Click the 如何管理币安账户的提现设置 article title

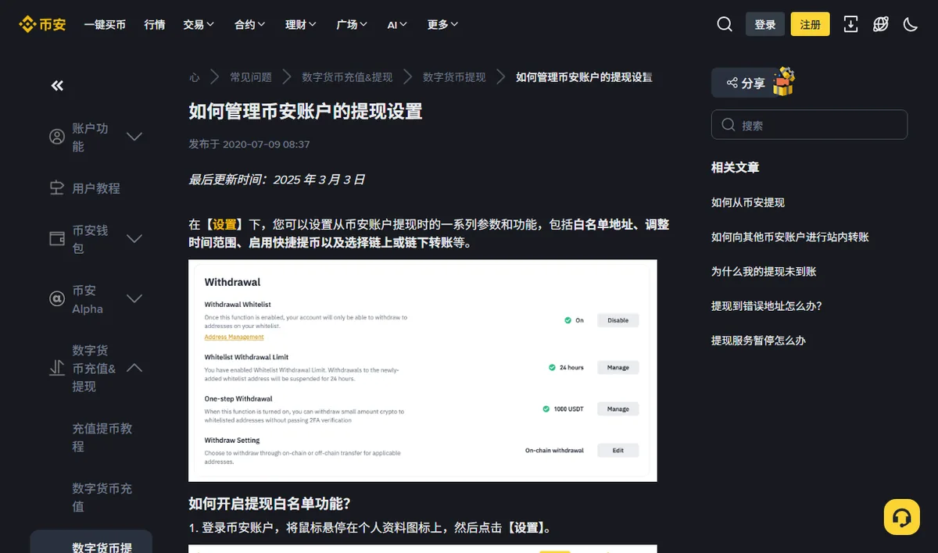306,111
